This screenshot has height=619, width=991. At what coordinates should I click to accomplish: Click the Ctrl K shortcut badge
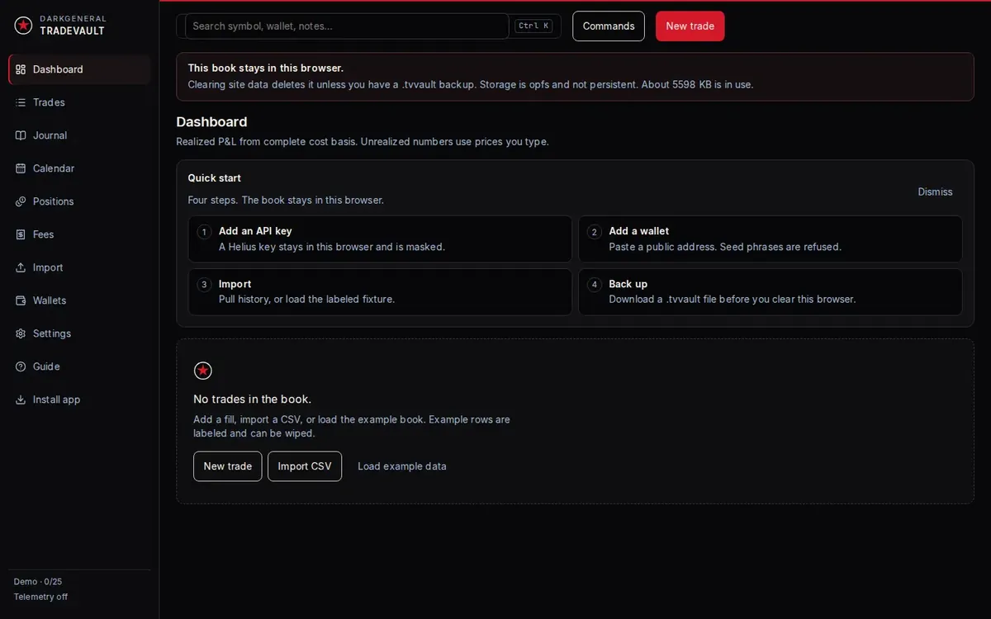533,26
